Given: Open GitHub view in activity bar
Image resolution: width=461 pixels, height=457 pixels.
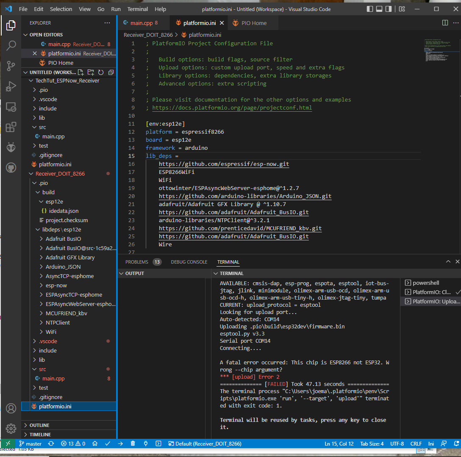Looking at the screenshot, I should [x=11, y=168].
